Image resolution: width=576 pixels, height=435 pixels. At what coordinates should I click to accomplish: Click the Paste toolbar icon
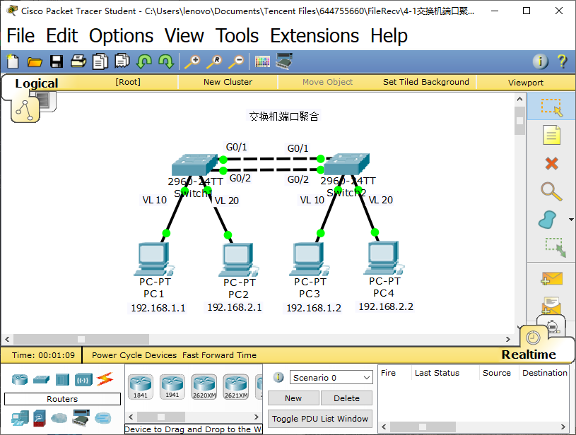click(x=122, y=61)
